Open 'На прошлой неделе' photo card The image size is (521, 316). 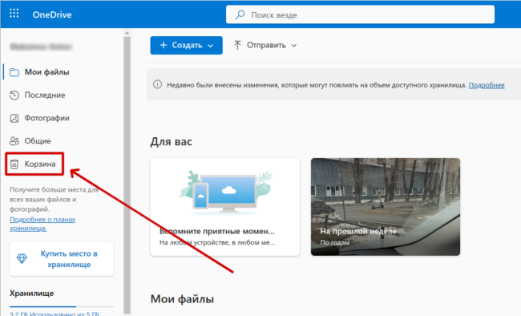coord(386,207)
